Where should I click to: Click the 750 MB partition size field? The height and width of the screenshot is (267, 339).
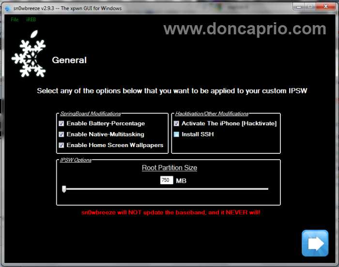pos(167,180)
